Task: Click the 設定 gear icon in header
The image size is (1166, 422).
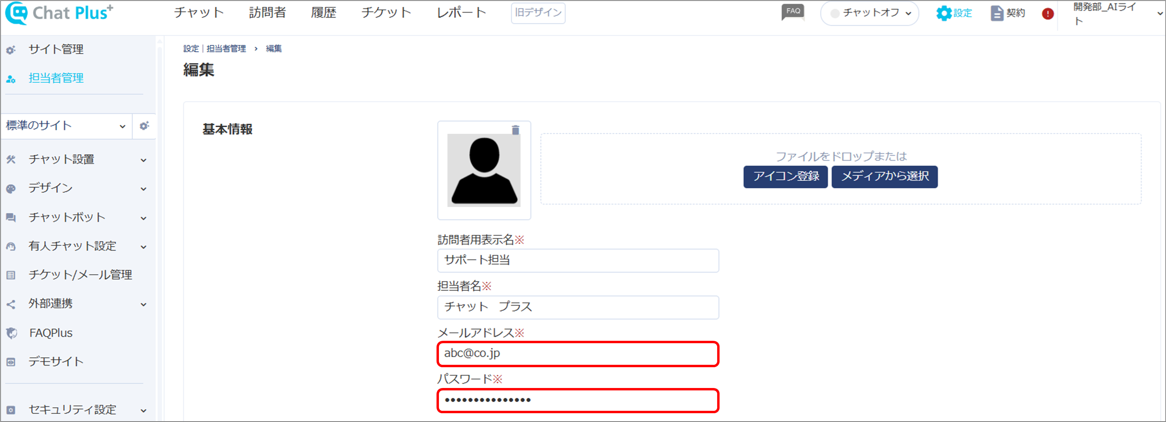Action: (944, 13)
